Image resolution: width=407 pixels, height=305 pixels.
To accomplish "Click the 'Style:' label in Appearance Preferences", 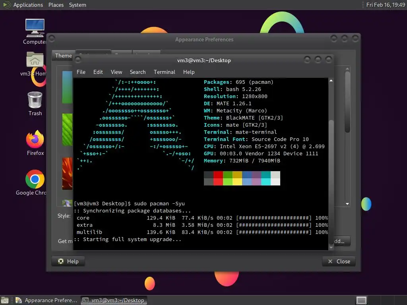I will tap(64, 216).
